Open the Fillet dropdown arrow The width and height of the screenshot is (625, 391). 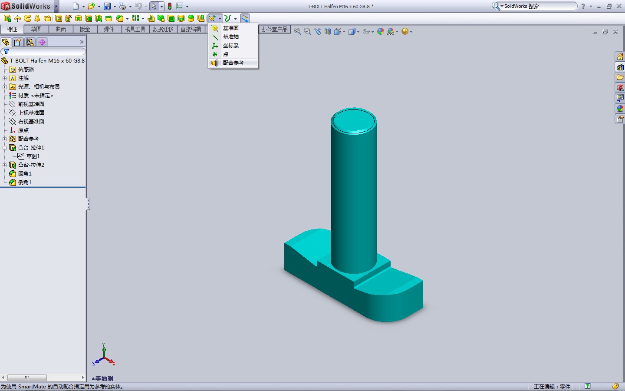click(x=127, y=19)
